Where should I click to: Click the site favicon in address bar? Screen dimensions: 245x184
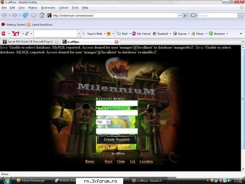pos(49,15)
